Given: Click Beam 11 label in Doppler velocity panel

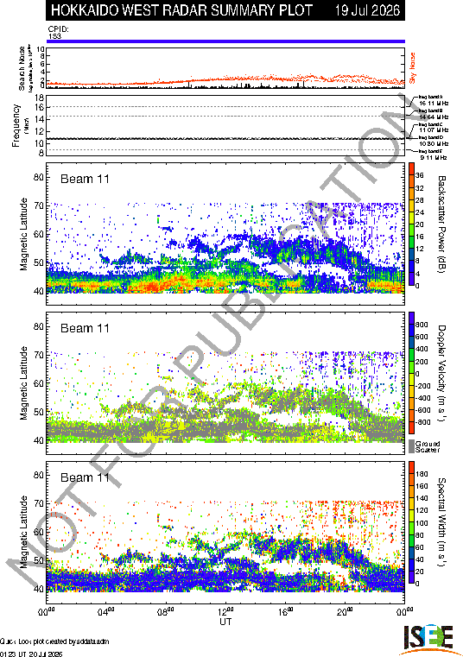Looking at the screenshot, I should [x=85, y=328].
